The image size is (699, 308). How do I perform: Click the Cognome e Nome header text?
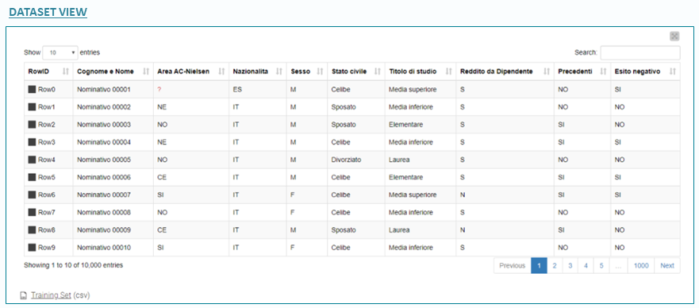(106, 71)
